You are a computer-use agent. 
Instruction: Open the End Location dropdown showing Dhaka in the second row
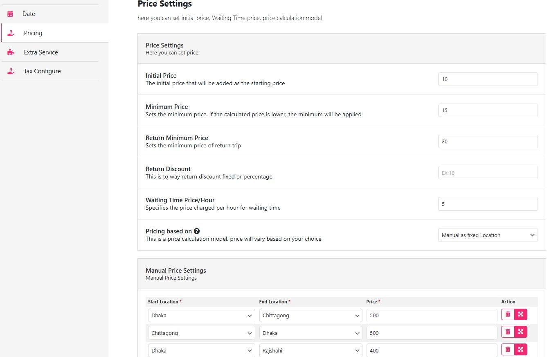(310, 333)
